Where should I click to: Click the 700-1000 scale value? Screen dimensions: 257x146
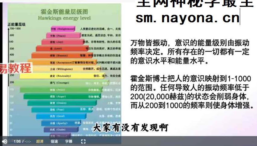click(15, 29)
